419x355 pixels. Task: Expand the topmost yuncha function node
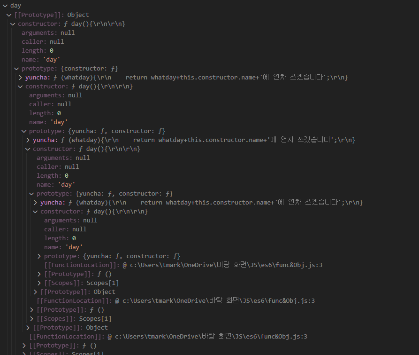pos(20,78)
